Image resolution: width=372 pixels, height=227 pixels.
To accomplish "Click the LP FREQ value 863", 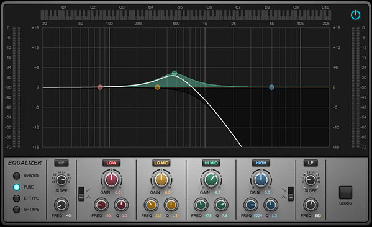I will click(x=318, y=216).
